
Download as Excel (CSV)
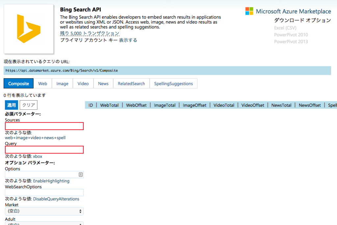pos(285,28)
